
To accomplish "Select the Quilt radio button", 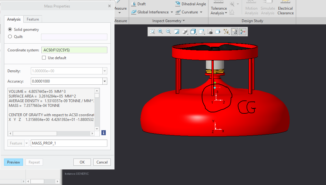I will point(10,36).
